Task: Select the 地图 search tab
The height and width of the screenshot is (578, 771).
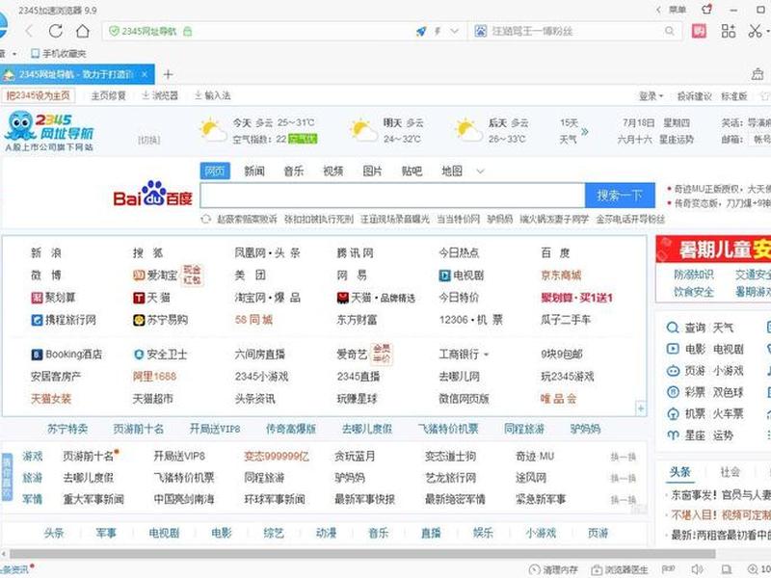Action: [x=451, y=171]
